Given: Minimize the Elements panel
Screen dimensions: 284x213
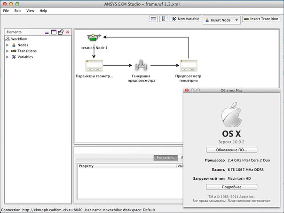Looking at the screenshot, I should click(47, 33).
